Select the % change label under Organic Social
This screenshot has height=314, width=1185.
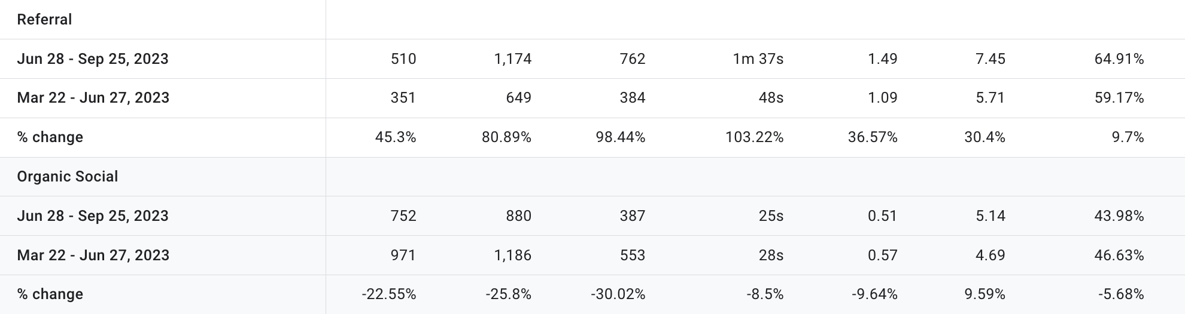(x=50, y=294)
